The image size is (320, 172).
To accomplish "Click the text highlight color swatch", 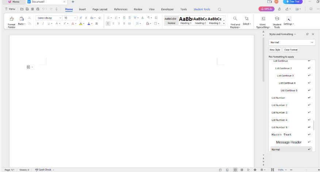I will 81,24.
